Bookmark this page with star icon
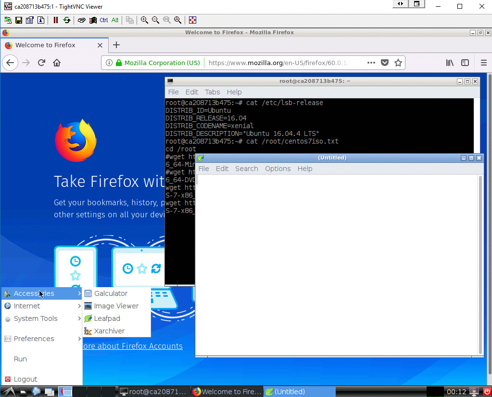 tap(398, 63)
